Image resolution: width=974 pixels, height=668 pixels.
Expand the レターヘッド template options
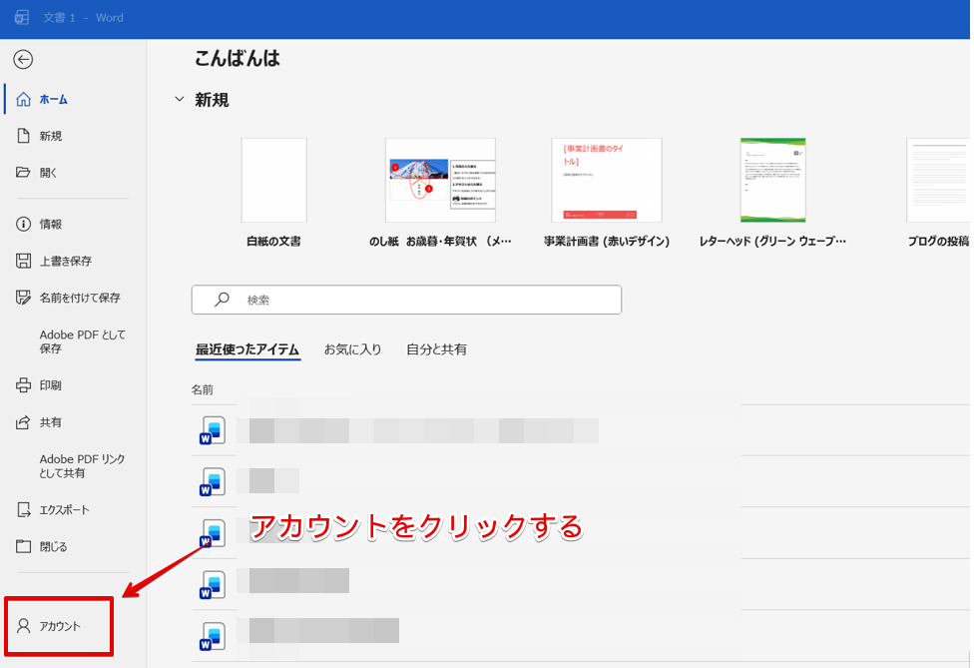(x=774, y=180)
